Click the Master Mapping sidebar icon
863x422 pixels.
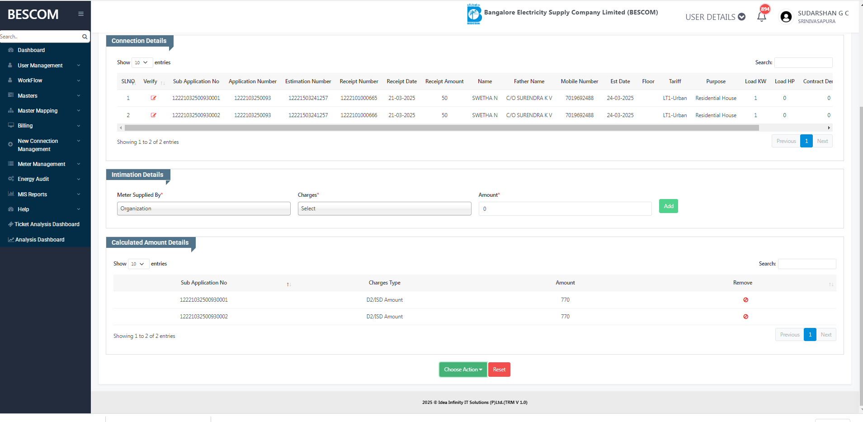pyautogui.click(x=11, y=110)
